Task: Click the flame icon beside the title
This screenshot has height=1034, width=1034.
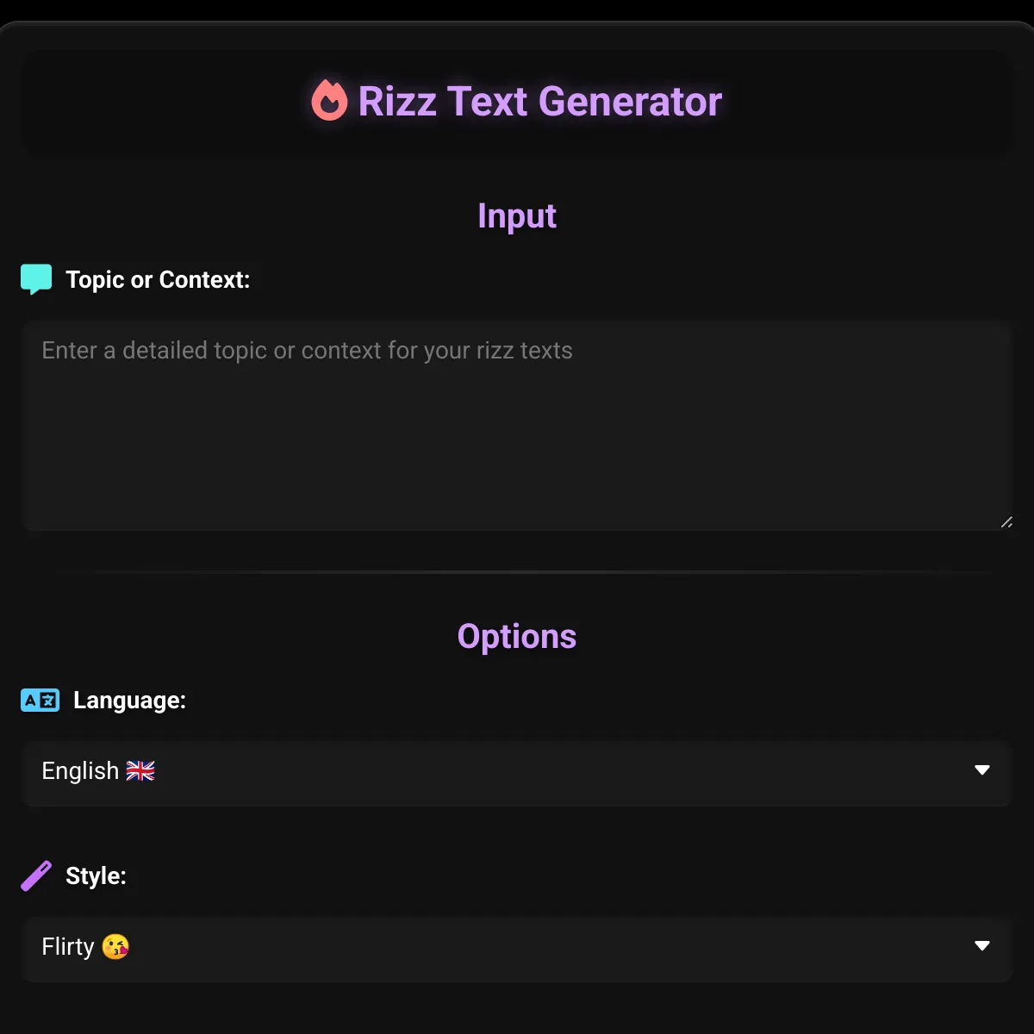Action: [x=329, y=100]
